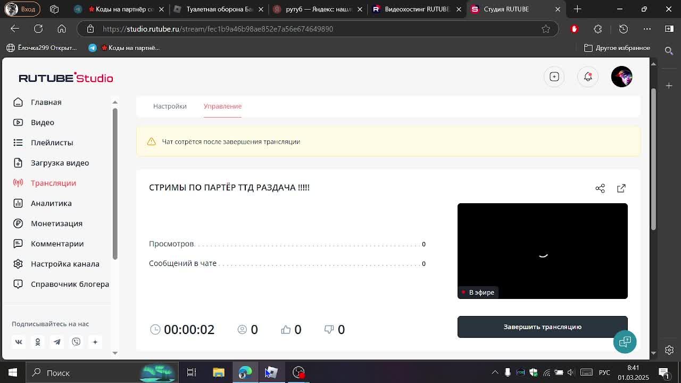Click the thumbs-down dislikes icon
The image size is (681, 383).
(329, 329)
